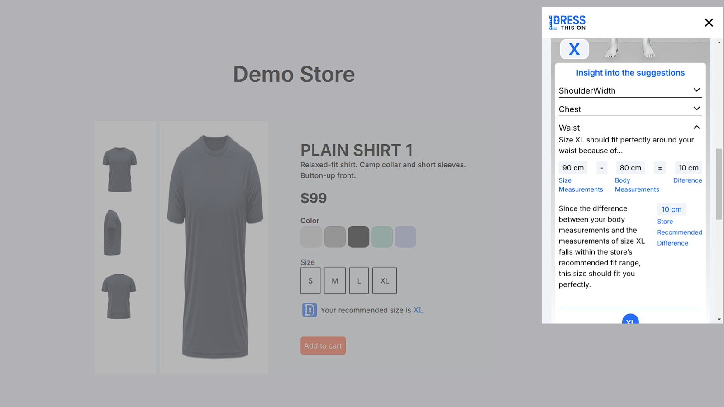The image size is (724, 407).
Task: Click the 10 cm store recommended difference value
Action: click(672, 209)
